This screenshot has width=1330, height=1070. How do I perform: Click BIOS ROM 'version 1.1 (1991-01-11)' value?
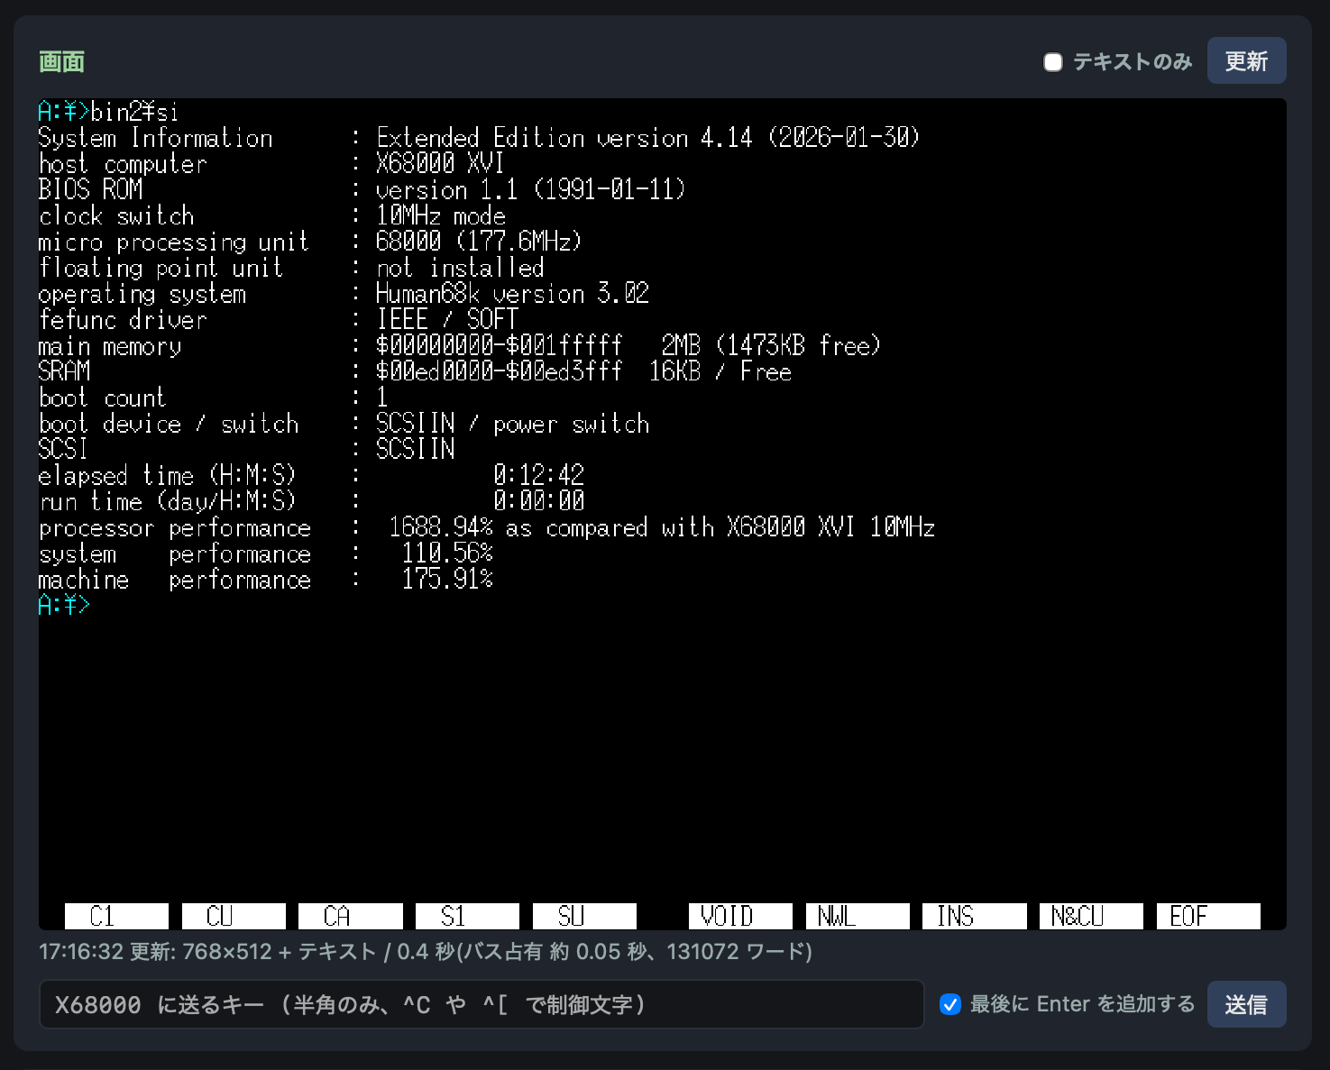pyautogui.click(x=531, y=189)
